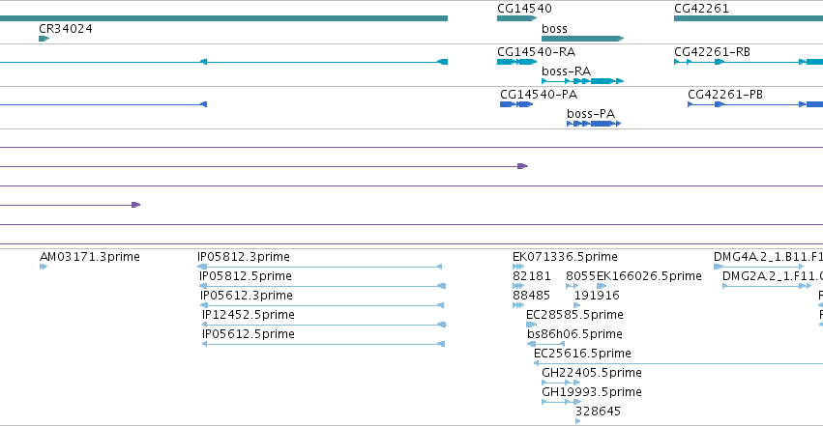Image resolution: width=823 pixels, height=426 pixels.
Task: Click the boss-PA protein feature
Action: tap(594, 124)
